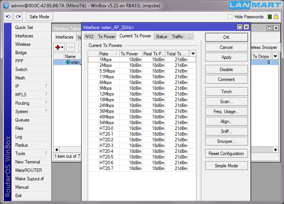Close the Interface wlan_AP_2GHz dialog
Viewport: 284px width, 204px height.
(x=246, y=27)
